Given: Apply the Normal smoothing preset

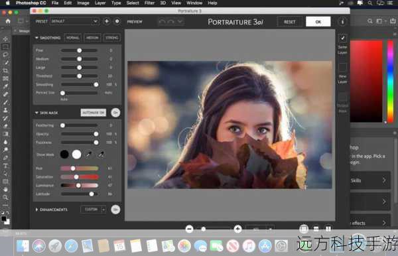Looking at the screenshot, I should click(73, 38).
